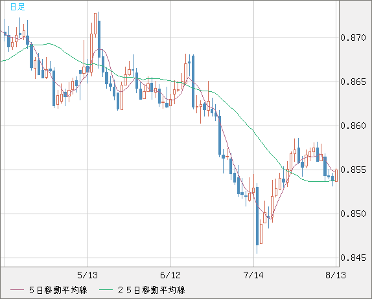Image resolution: width=372 pixels, height=299 pixels.
Task: Click the 0.870 price axis label
Action: tap(353, 38)
